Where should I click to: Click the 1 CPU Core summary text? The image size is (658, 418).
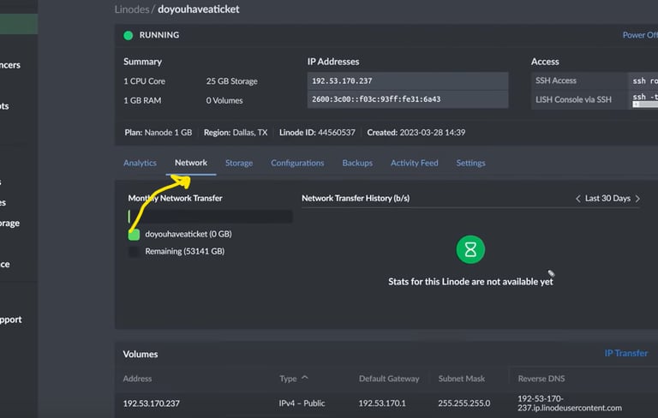(144, 81)
